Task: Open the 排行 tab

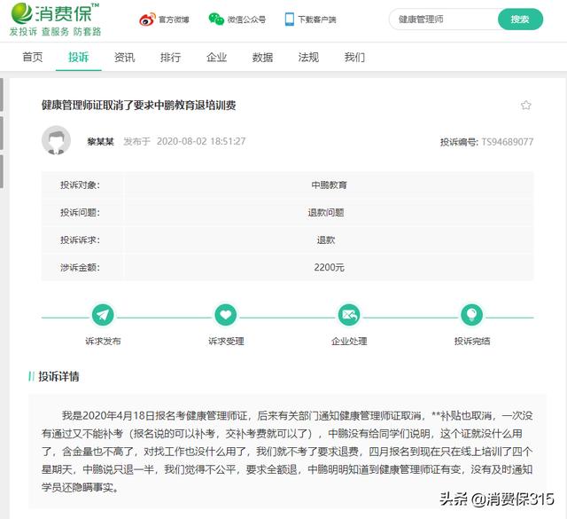Action: coord(170,57)
